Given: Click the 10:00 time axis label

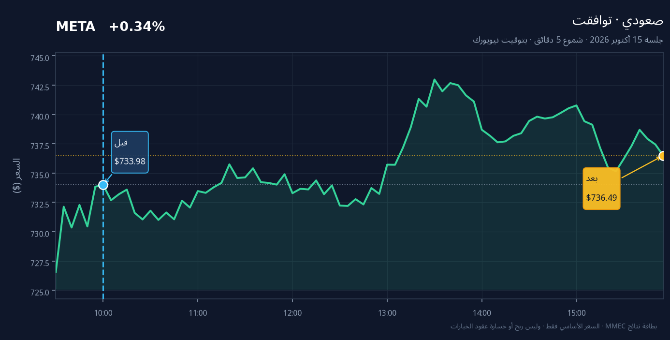Looking at the screenshot, I should [x=103, y=313].
